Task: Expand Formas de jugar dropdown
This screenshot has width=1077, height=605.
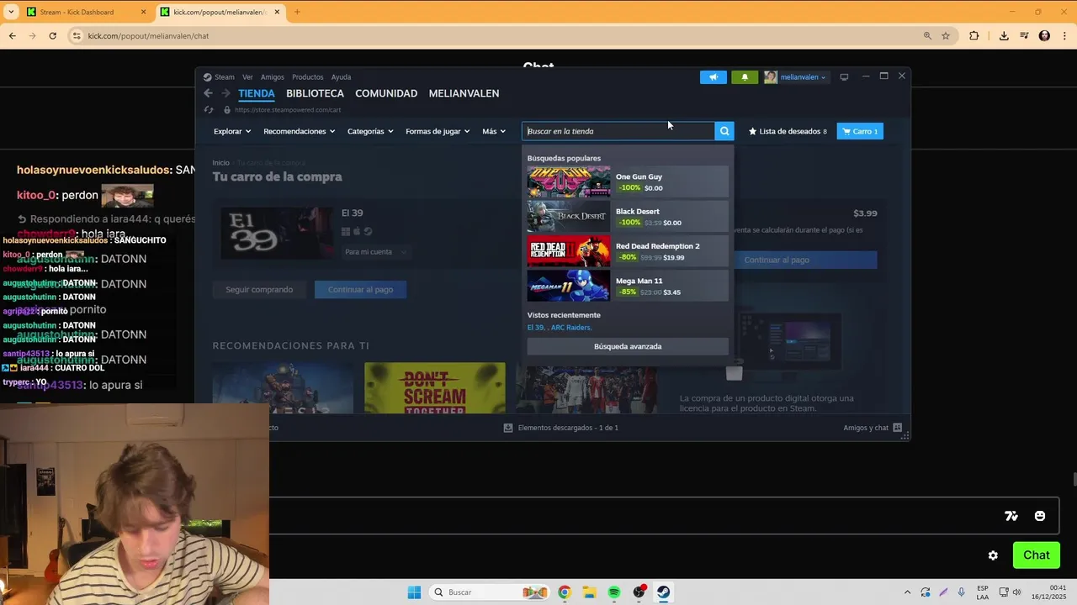Action: [438, 131]
